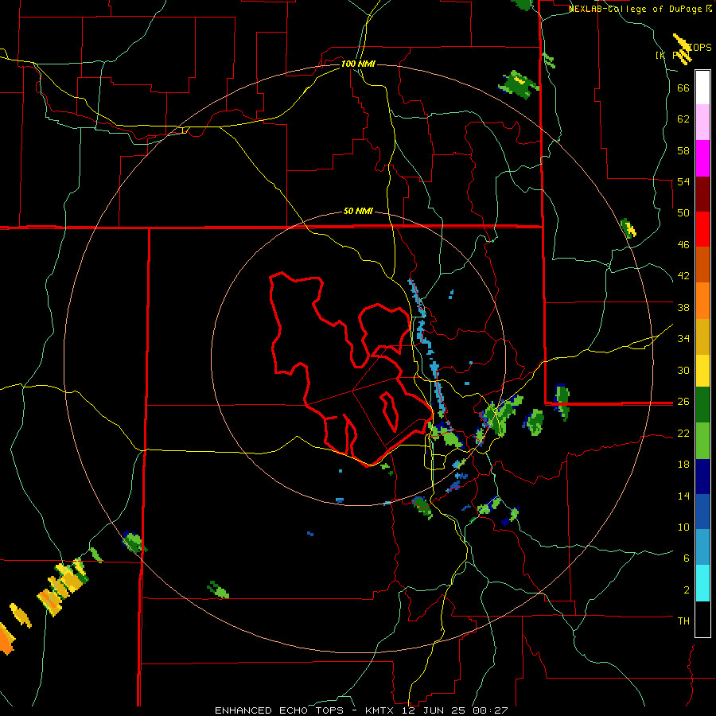This screenshot has height=716, width=716.
Task: Click the '22' legend value
Action: point(683,433)
